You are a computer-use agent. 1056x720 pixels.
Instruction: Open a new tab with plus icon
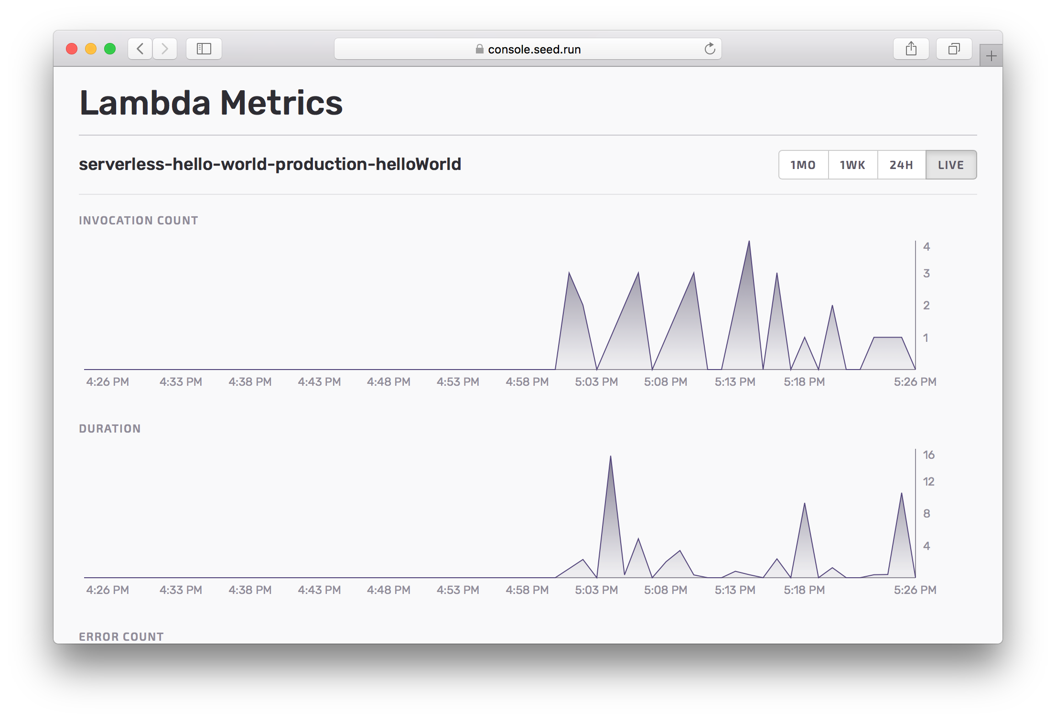point(991,56)
